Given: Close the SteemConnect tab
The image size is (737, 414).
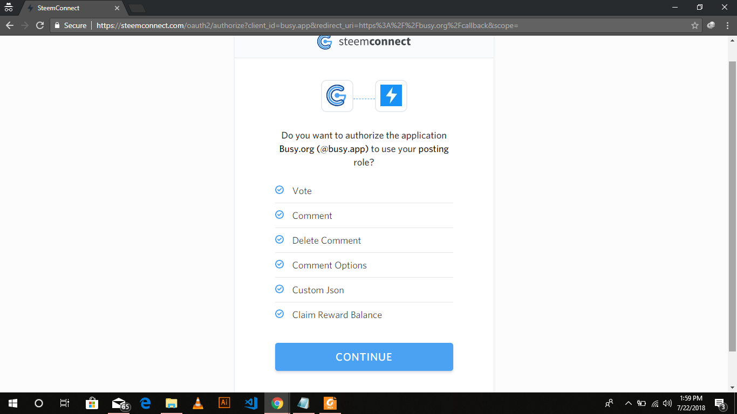Looking at the screenshot, I should pos(117,8).
